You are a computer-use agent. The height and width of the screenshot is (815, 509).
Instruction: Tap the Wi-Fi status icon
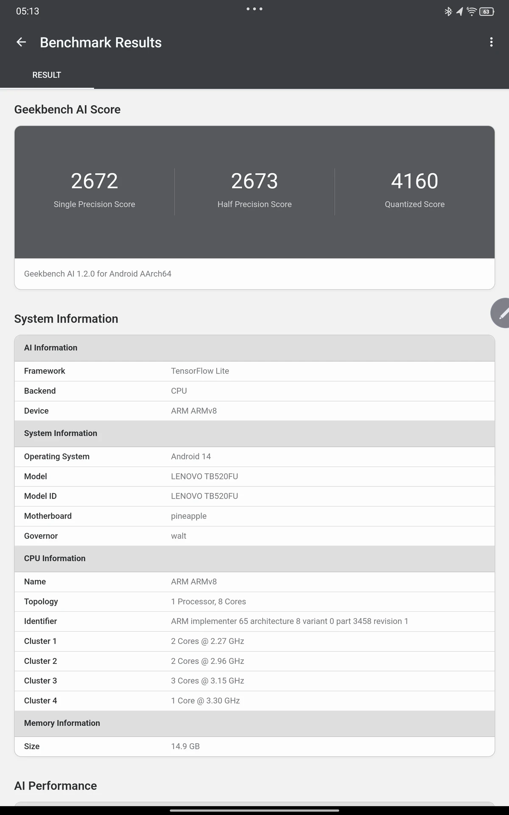(471, 11)
